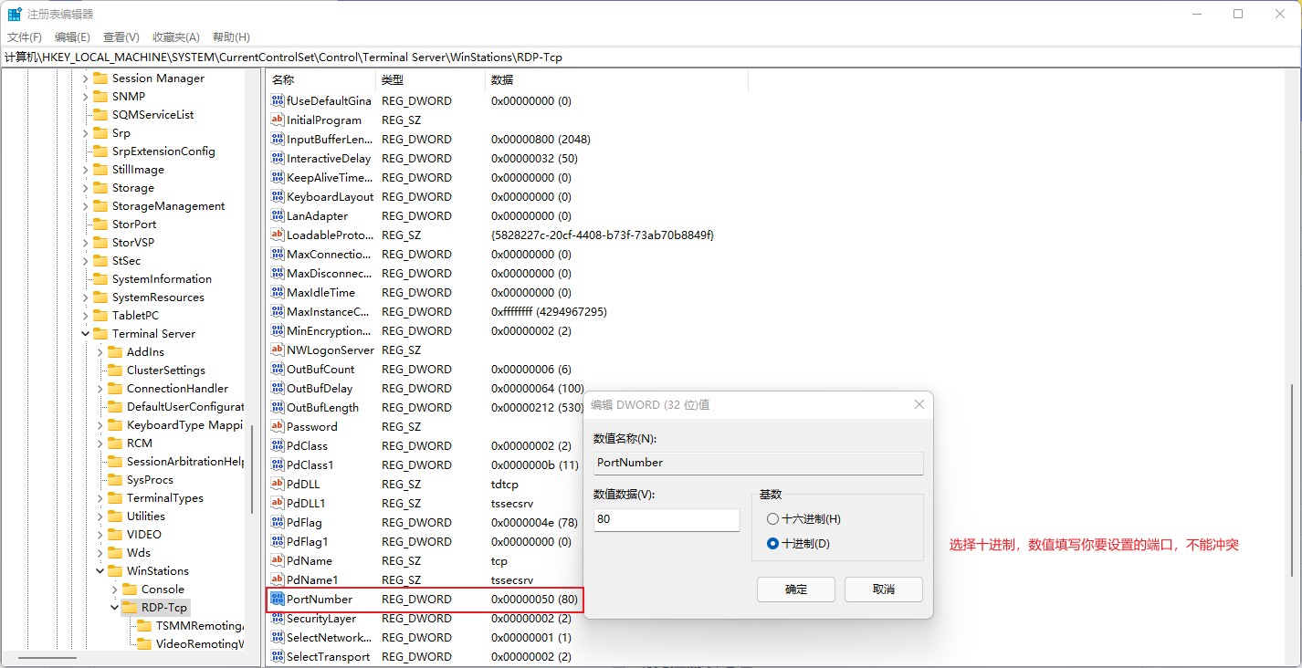Click the PdName string value icon
Screen dimensions: 1302x668
click(x=278, y=561)
